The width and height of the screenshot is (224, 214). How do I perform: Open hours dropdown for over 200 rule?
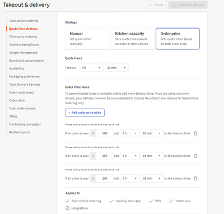(130, 179)
